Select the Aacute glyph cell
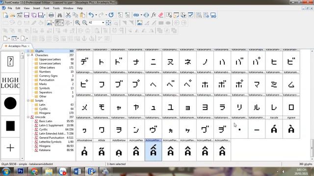Screen dimensions: 314x176 [274, 128]
